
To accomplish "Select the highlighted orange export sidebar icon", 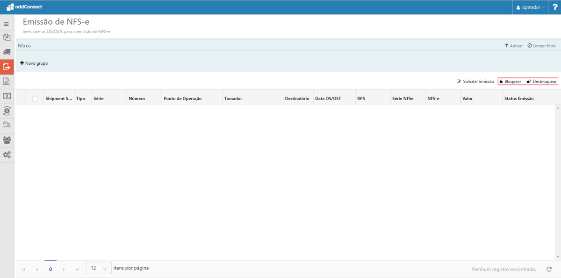I will pos(7,67).
